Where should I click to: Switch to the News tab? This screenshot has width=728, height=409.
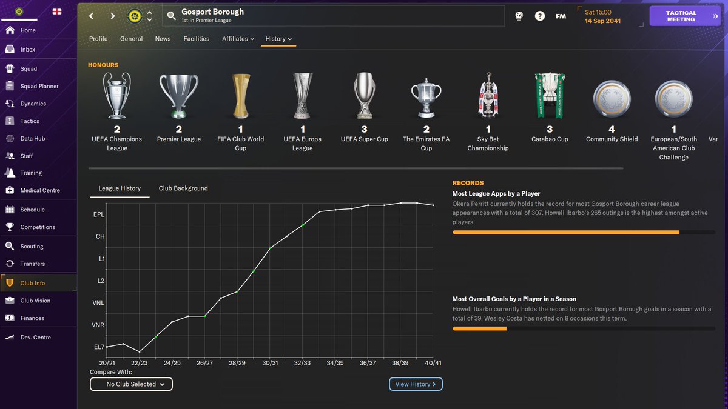163,39
